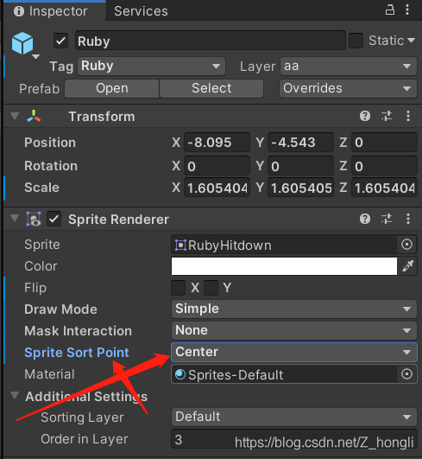Click the prefab Open button
Image resolution: width=422 pixels, height=459 pixels.
coord(112,88)
